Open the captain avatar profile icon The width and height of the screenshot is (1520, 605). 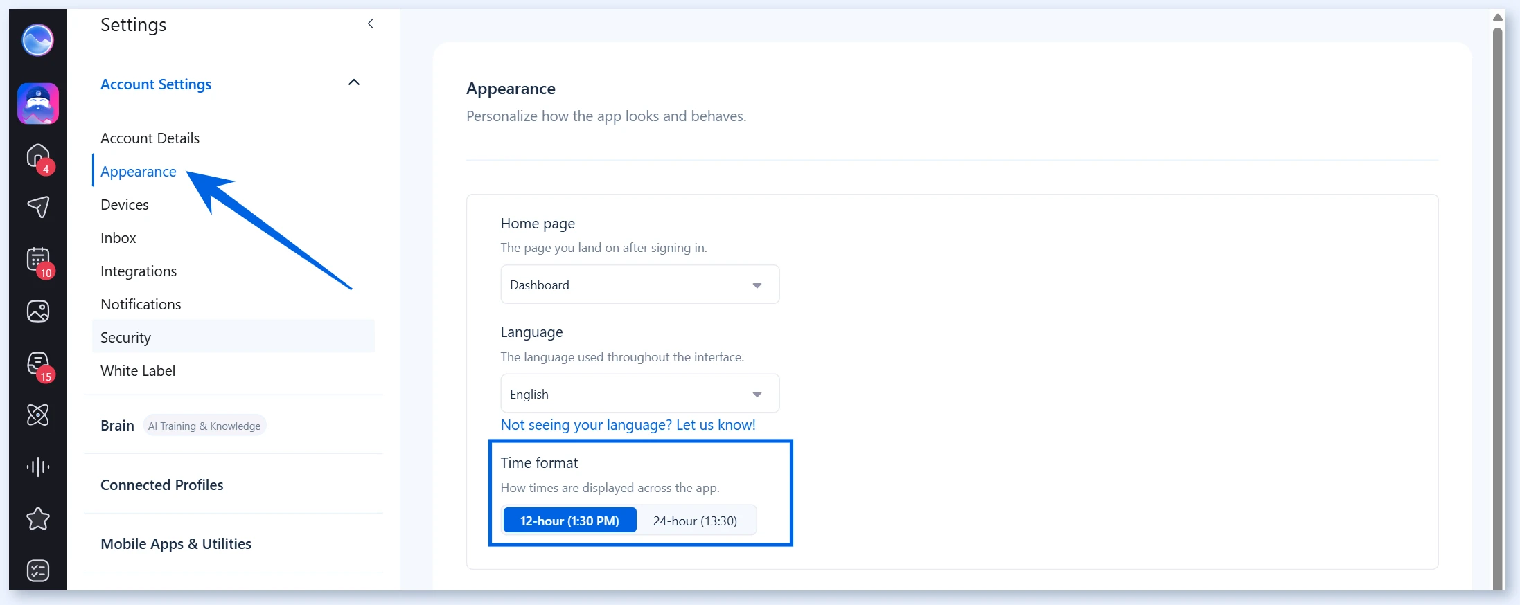[38, 104]
